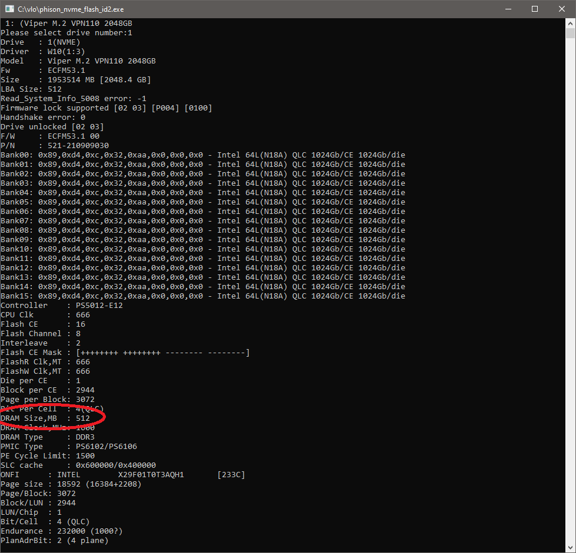Click the 'Page per Block: 3072' line
The height and width of the screenshot is (553, 576).
(48, 400)
